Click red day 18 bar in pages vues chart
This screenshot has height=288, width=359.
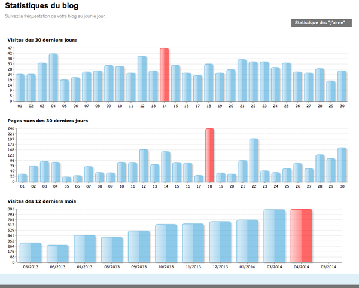209,155
